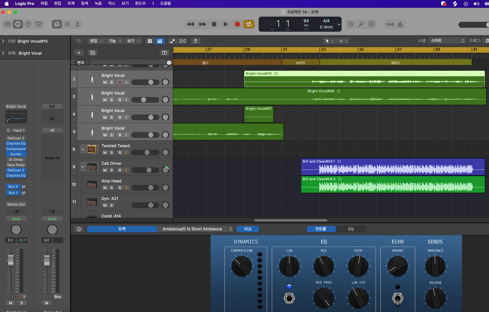This screenshot has width=489, height=312.
Task: Mute the Dyn. 421 track
Action: click(x=105, y=205)
